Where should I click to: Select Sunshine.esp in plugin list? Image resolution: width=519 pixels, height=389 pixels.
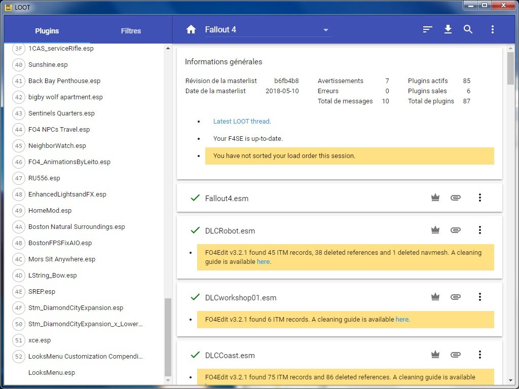[48, 65]
